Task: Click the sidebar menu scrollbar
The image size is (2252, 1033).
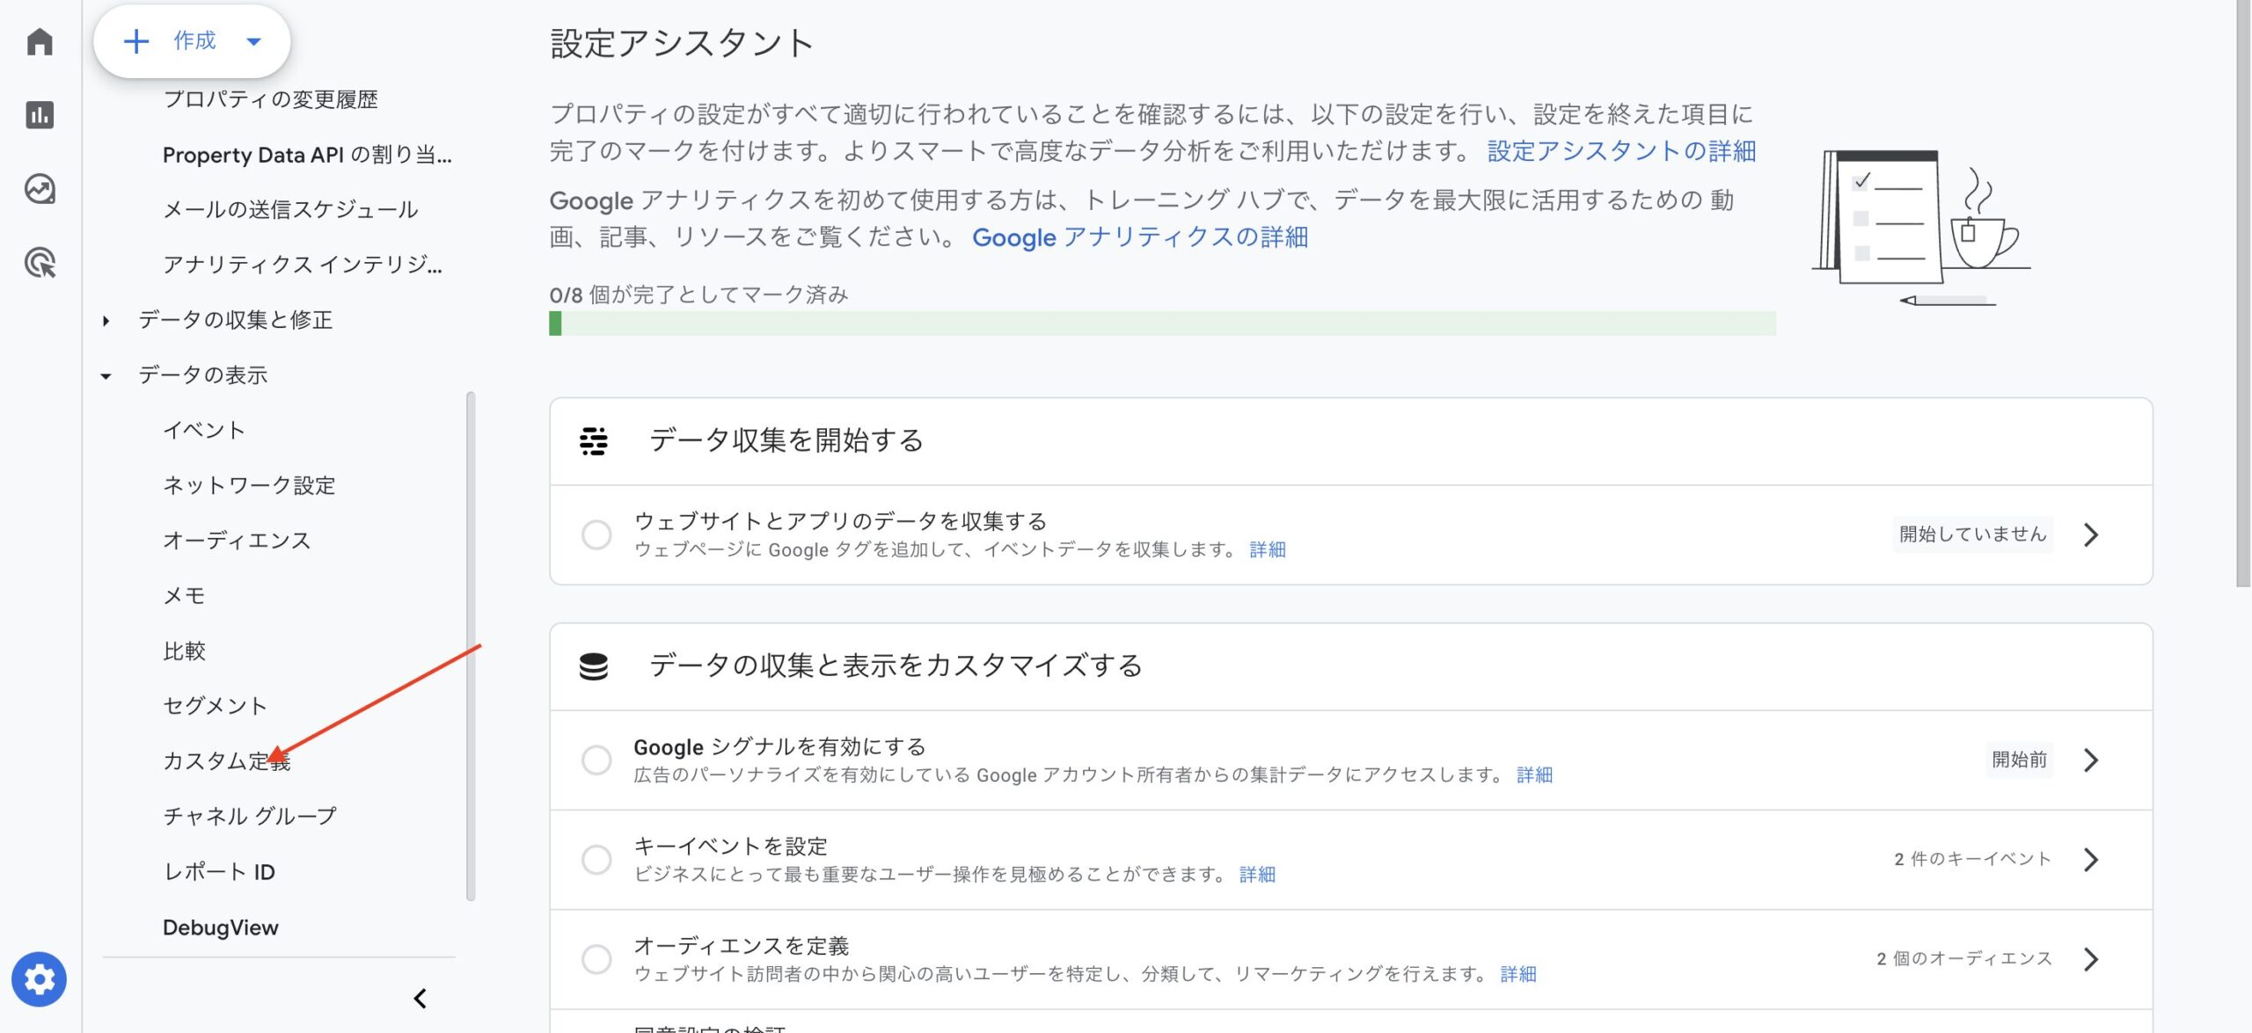Action: [x=471, y=646]
